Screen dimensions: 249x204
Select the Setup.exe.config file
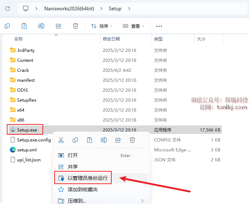pos(34,140)
